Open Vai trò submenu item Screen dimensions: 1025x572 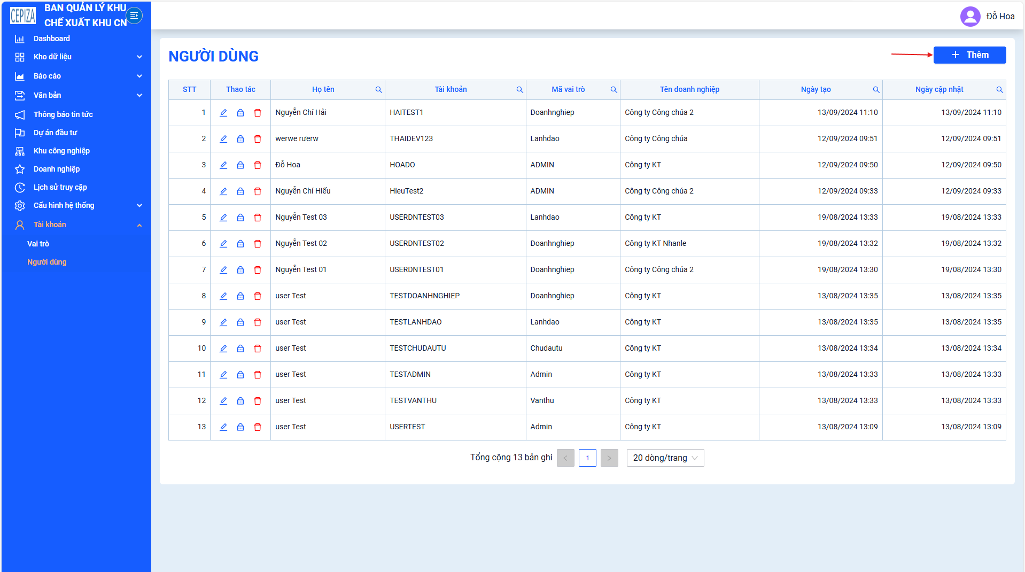pyautogui.click(x=38, y=244)
